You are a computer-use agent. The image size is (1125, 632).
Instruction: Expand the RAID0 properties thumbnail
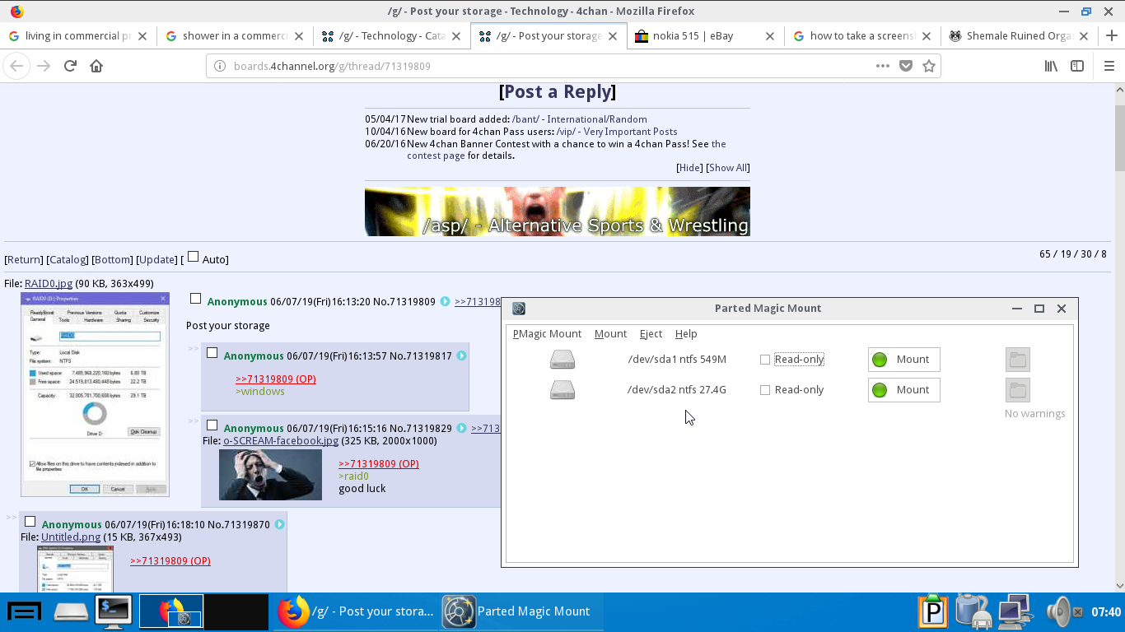pyautogui.click(x=95, y=394)
